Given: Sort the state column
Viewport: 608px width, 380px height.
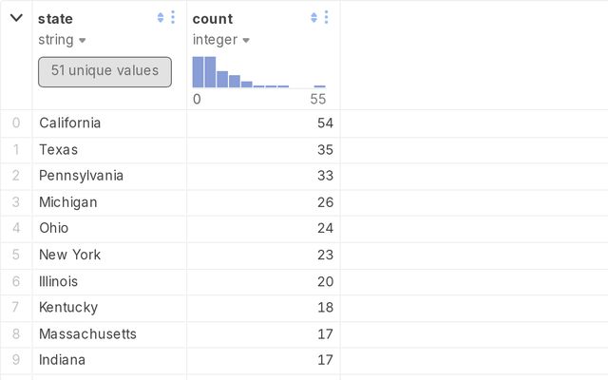Looking at the screenshot, I should coord(161,18).
